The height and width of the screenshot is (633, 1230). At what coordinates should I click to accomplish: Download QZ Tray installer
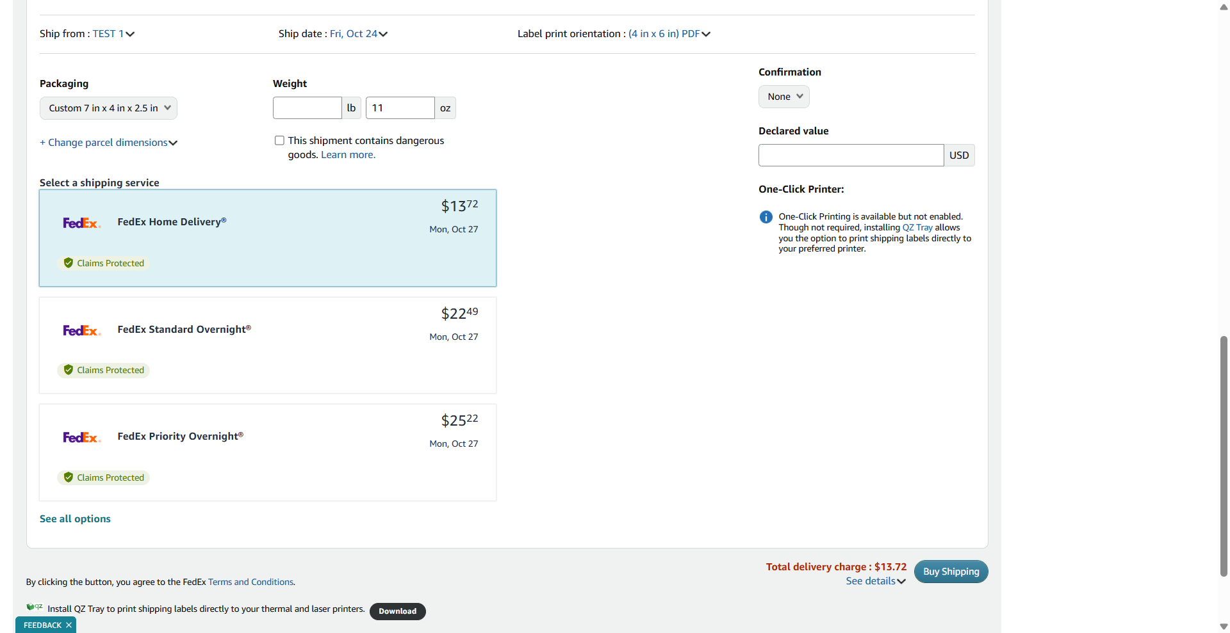[397, 611]
